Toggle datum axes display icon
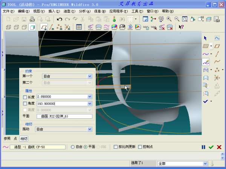 click(x=52, y=27)
